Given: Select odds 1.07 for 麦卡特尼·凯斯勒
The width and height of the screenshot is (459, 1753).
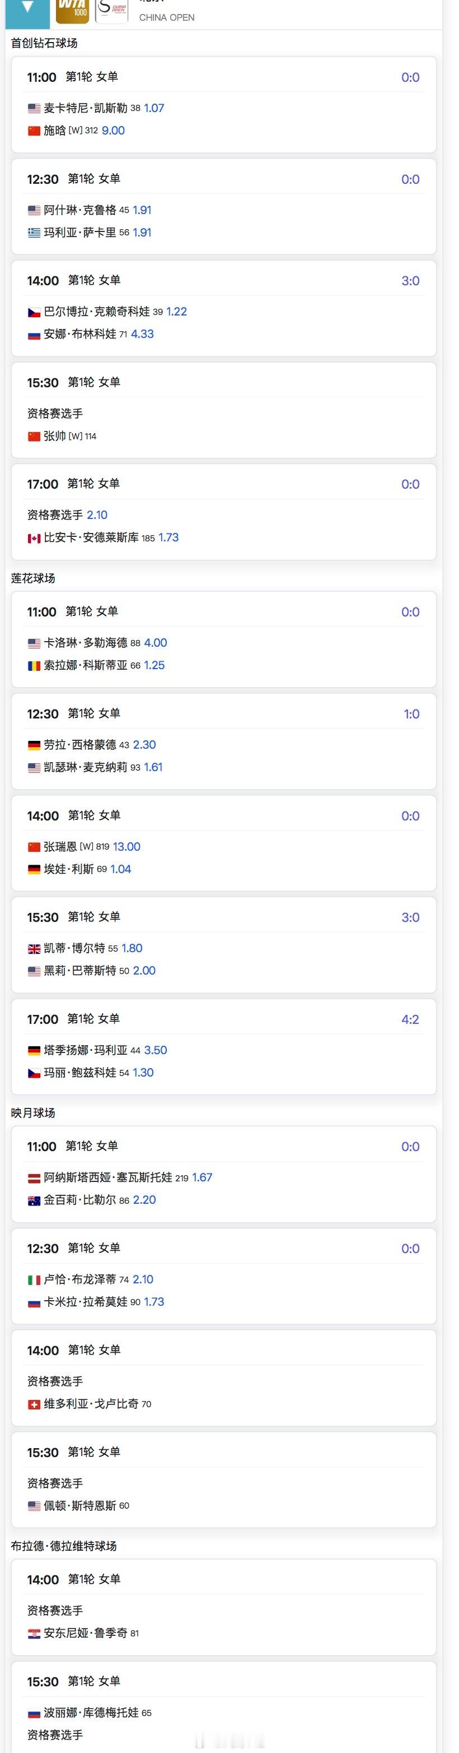Looking at the screenshot, I should [x=154, y=108].
